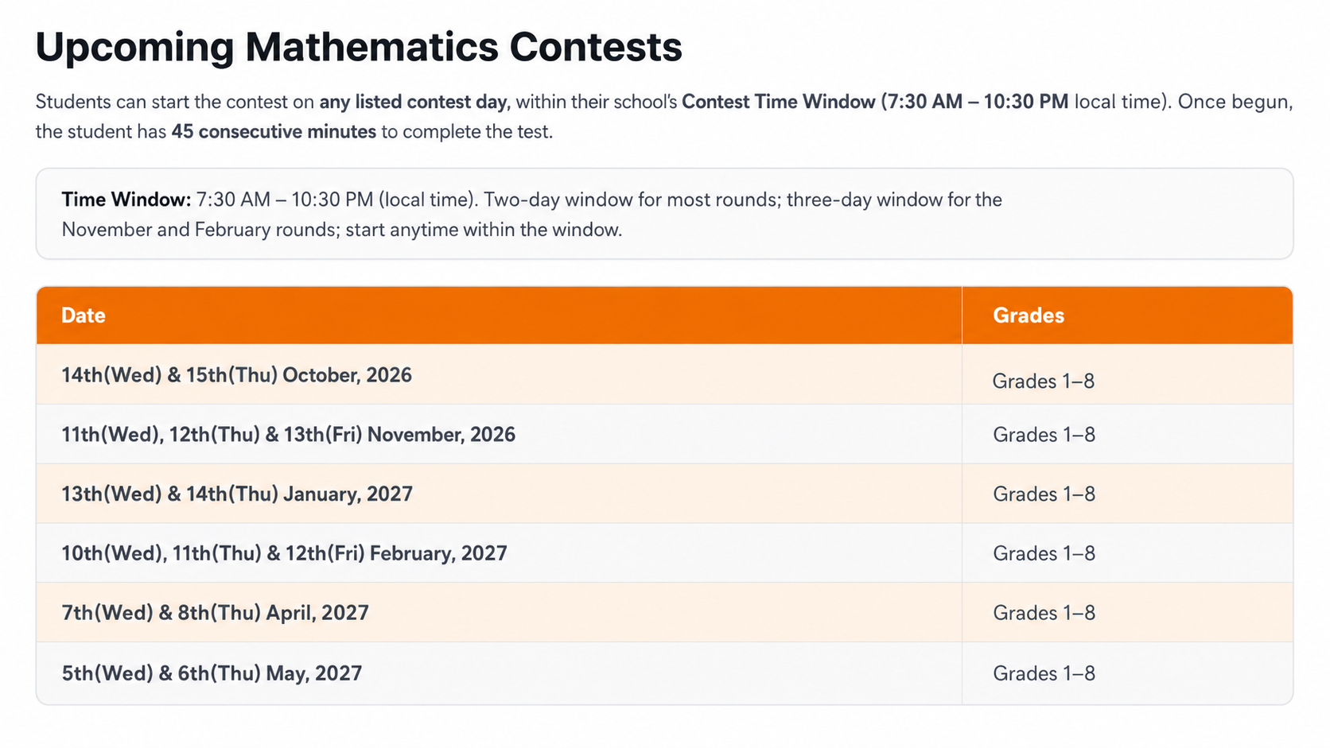Select the February 2027 contest date row
This screenshot has height=748, width=1330.
pos(664,553)
